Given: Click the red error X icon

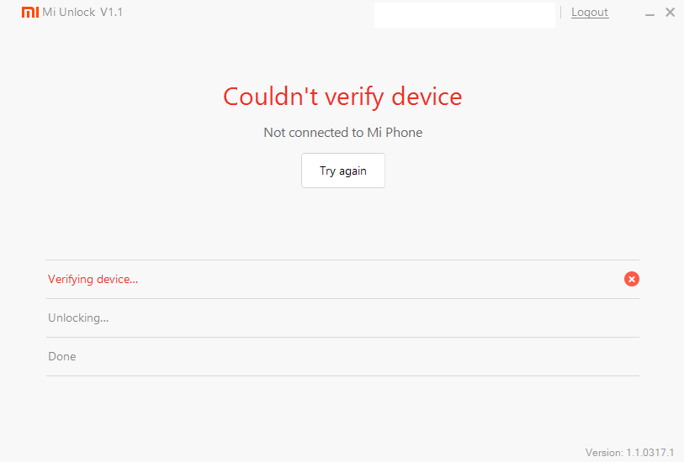Looking at the screenshot, I should pyautogui.click(x=632, y=279).
